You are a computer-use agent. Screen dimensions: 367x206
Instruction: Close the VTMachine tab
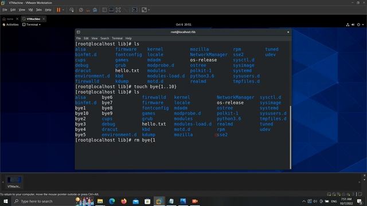[x=44, y=19]
